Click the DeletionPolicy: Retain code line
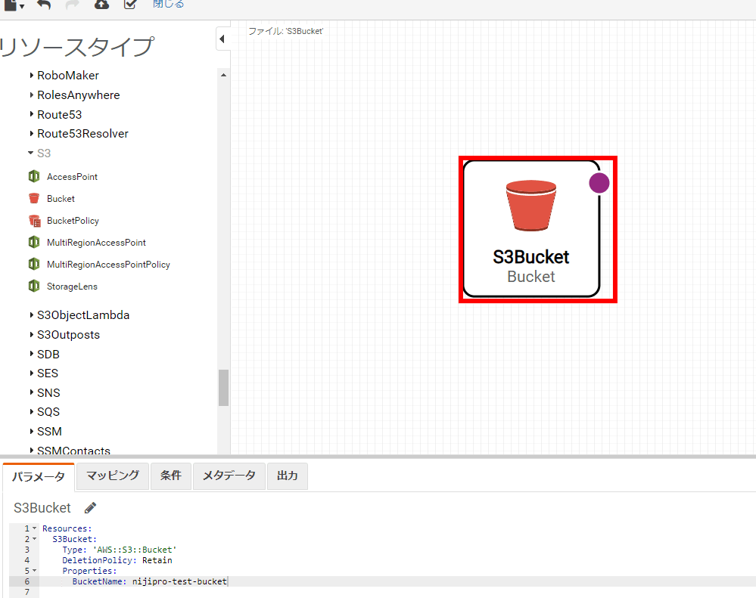 click(x=117, y=560)
